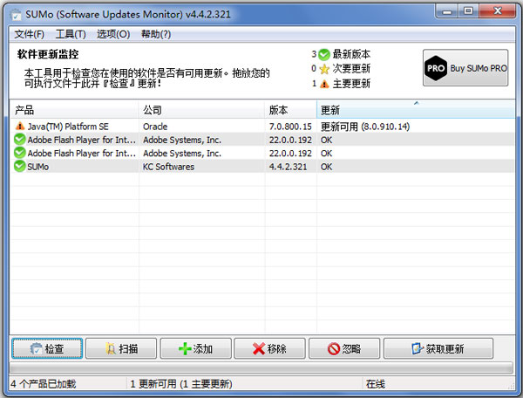Click the 扫描 button
The image size is (523, 398).
121,348
